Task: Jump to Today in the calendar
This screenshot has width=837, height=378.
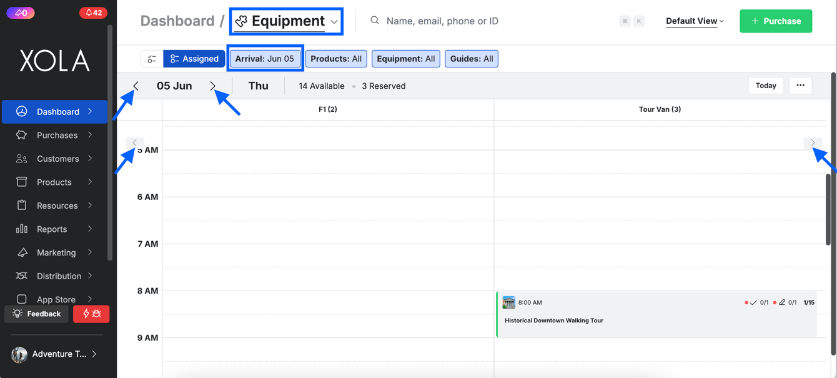Action: [x=766, y=86]
